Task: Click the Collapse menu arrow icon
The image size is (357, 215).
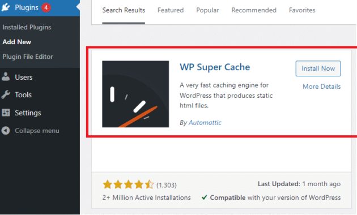Action: [6, 131]
